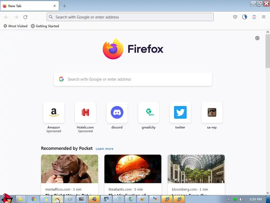
Task: Click the green tray status icon
Action: (235, 199)
